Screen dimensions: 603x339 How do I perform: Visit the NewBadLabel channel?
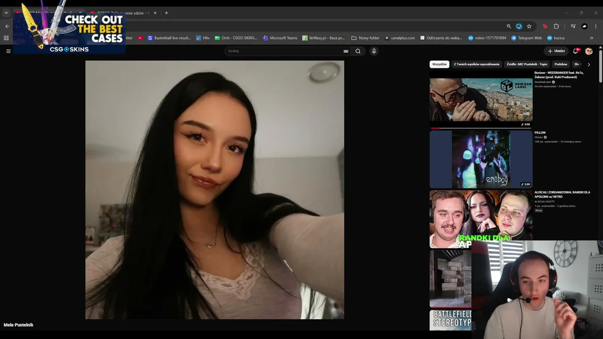(x=543, y=82)
